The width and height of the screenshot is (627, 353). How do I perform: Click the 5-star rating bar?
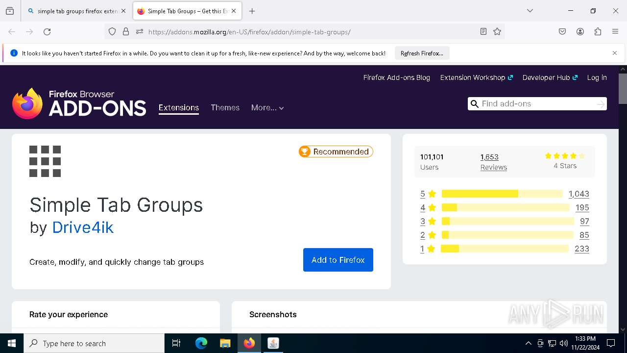coord(503,194)
